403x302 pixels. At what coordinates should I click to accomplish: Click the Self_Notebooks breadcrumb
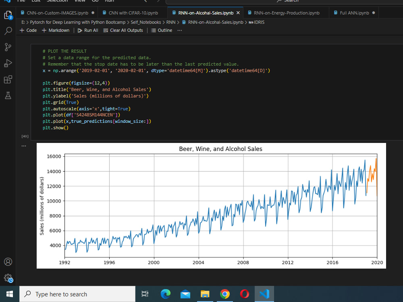pyautogui.click(x=146, y=22)
